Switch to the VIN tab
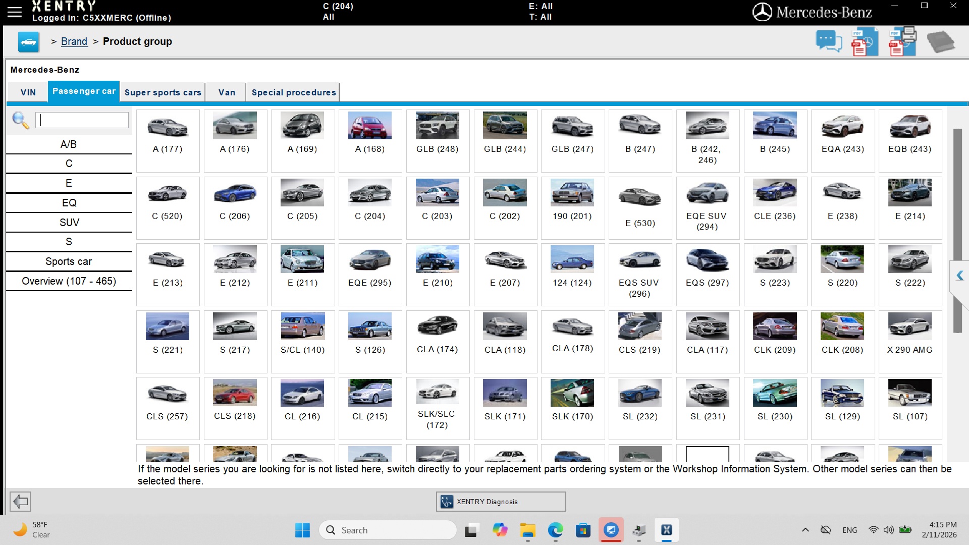The image size is (969, 545). point(28,92)
